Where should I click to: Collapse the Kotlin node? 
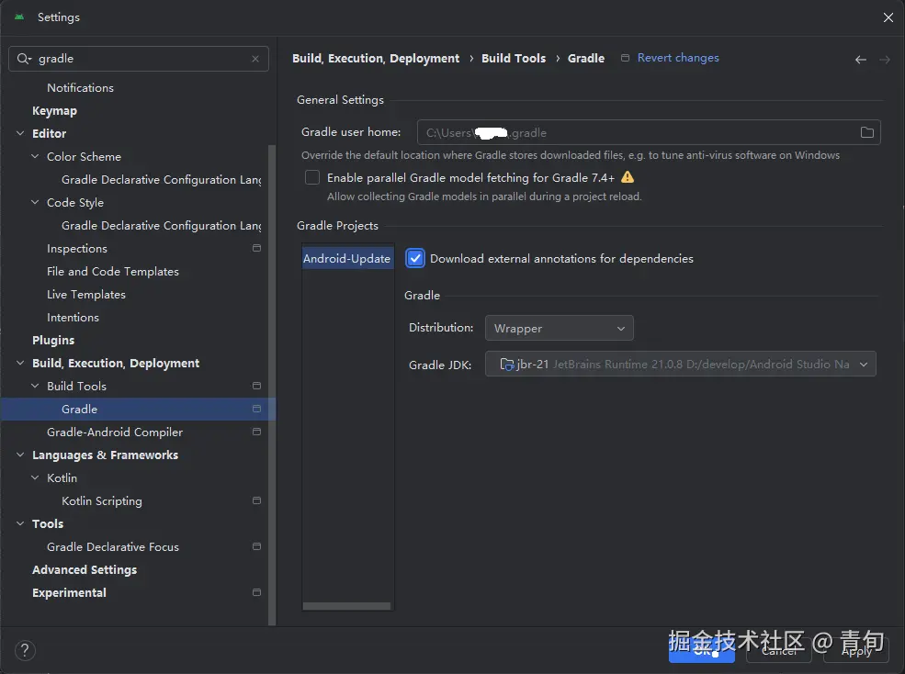[x=35, y=477]
